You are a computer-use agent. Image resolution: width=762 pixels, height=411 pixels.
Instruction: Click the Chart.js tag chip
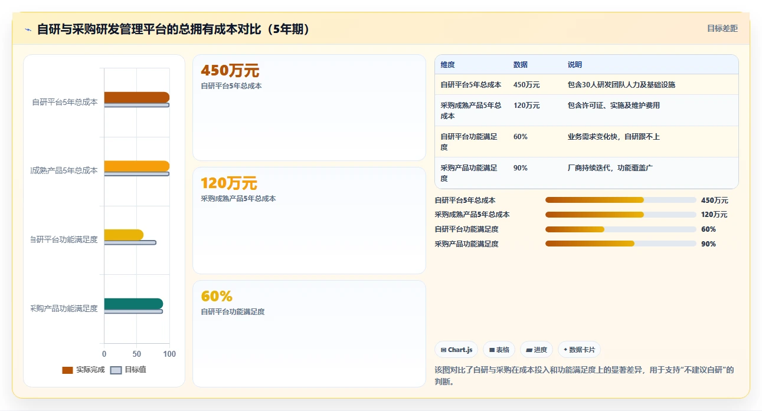[456, 350]
